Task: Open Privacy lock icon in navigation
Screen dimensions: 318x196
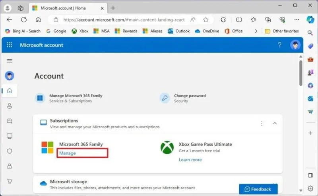Action: click(x=10, y=166)
